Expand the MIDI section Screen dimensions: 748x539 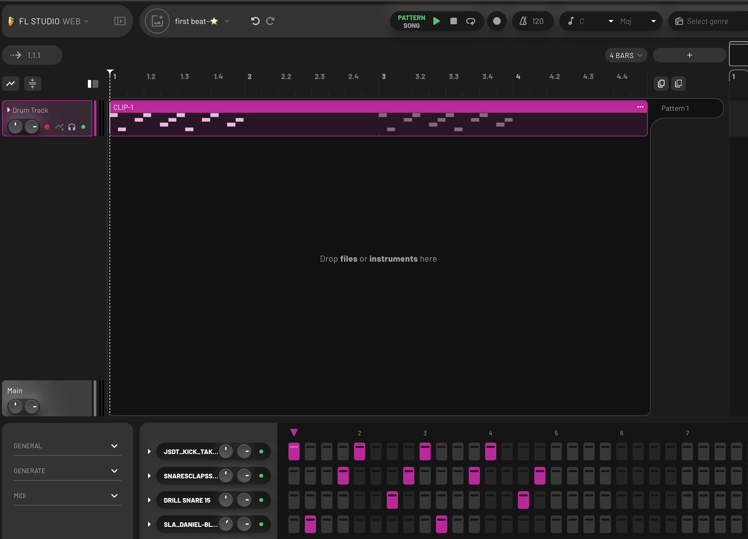[67, 496]
